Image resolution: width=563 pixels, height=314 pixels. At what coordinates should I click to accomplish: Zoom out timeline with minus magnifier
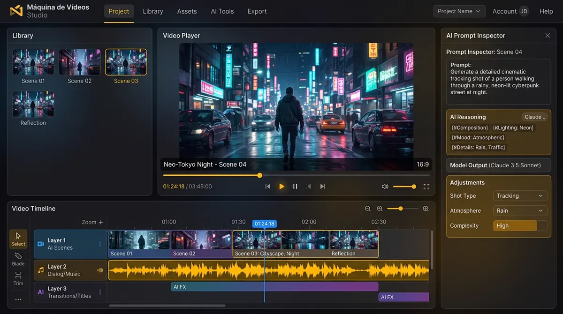click(368, 209)
